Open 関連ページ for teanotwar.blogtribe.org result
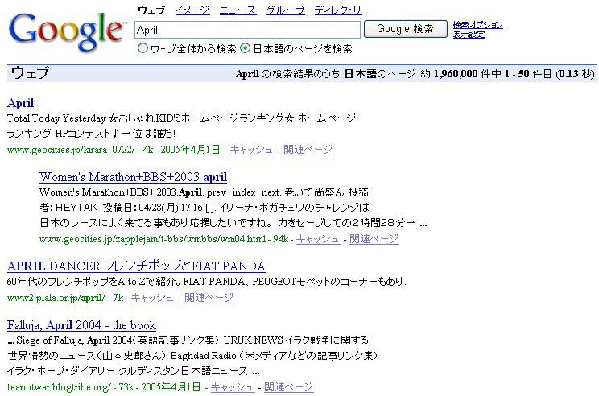 tap(288, 387)
